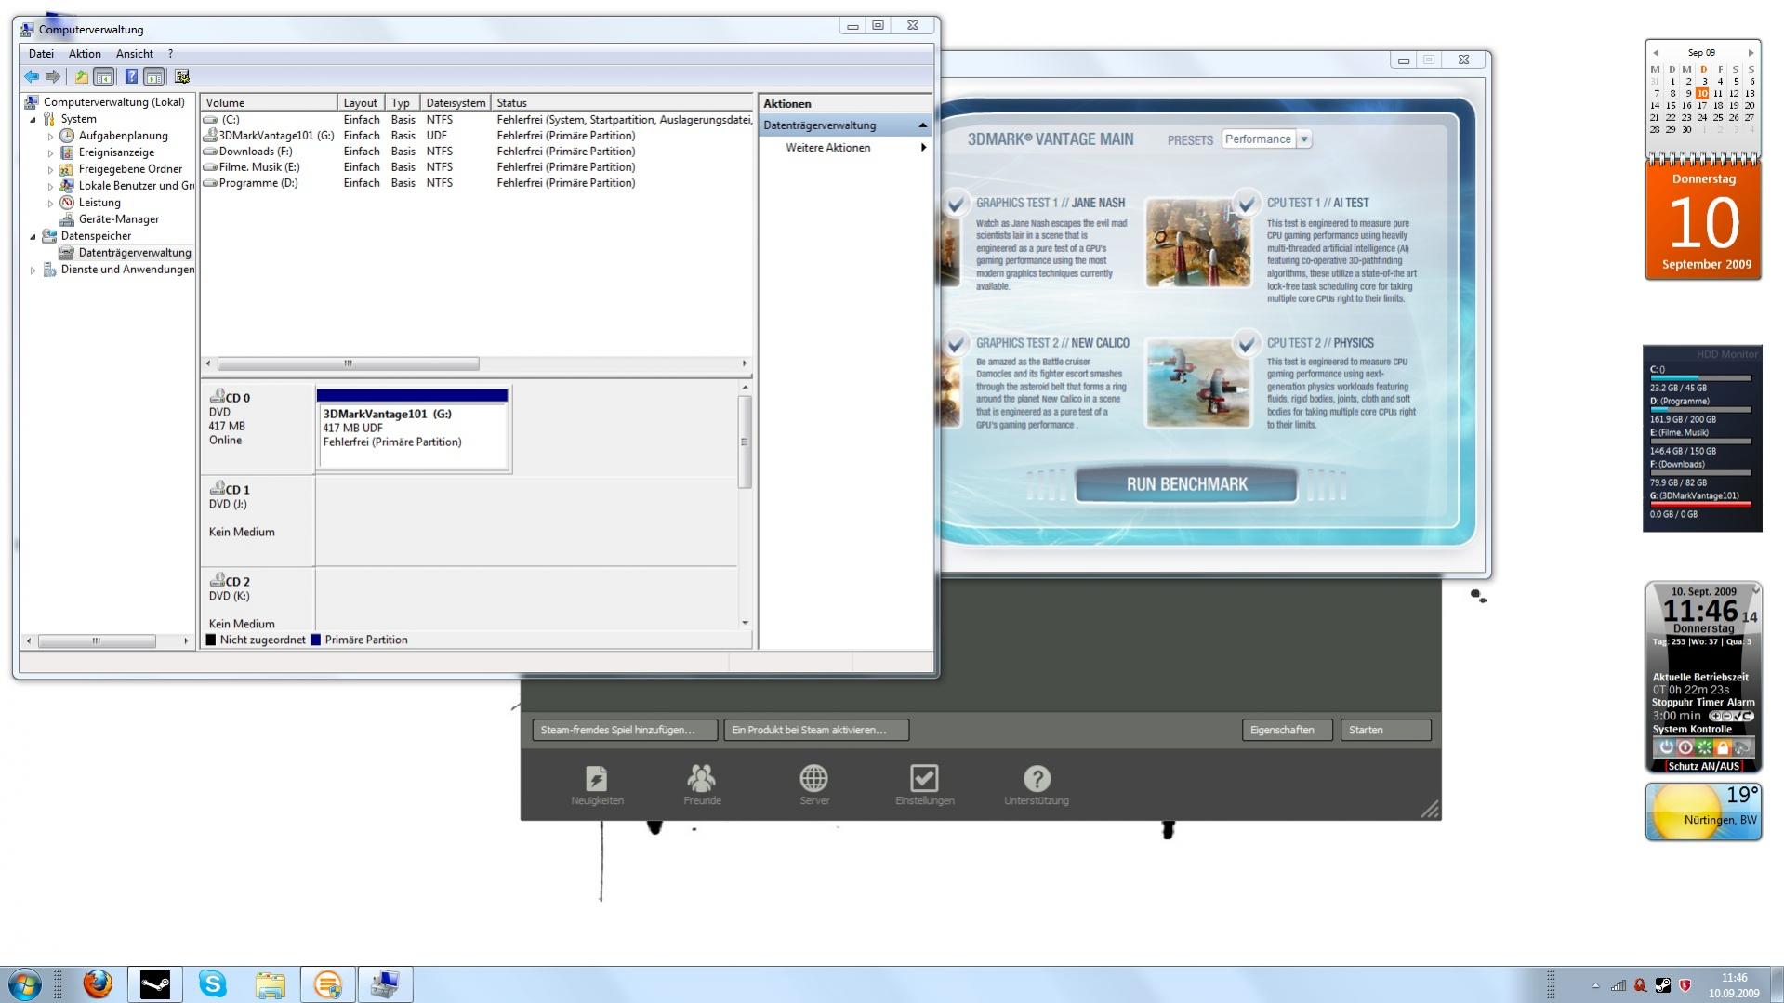The image size is (1784, 1003).
Task: Sort by the Volume column header
Action: [269, 103]
